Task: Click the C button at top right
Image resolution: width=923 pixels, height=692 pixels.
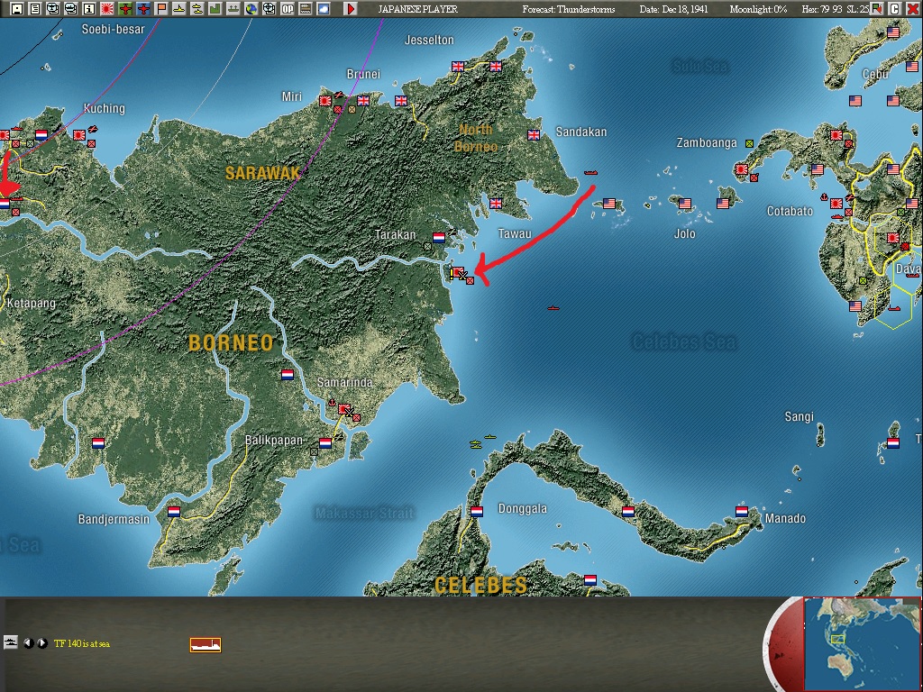Action: (x=894, y=9)
